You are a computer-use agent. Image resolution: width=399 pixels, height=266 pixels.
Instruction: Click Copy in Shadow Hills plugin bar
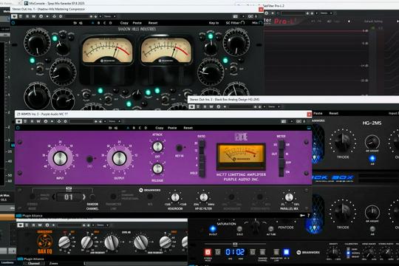pyautogui.click(x=124, y=23)
